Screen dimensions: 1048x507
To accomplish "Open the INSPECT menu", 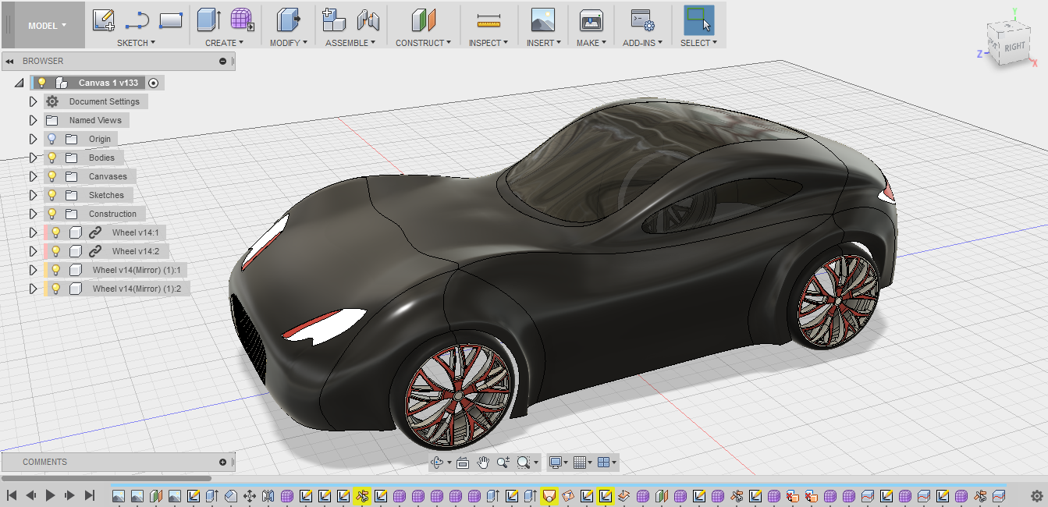I will click(x=488, y=43).
